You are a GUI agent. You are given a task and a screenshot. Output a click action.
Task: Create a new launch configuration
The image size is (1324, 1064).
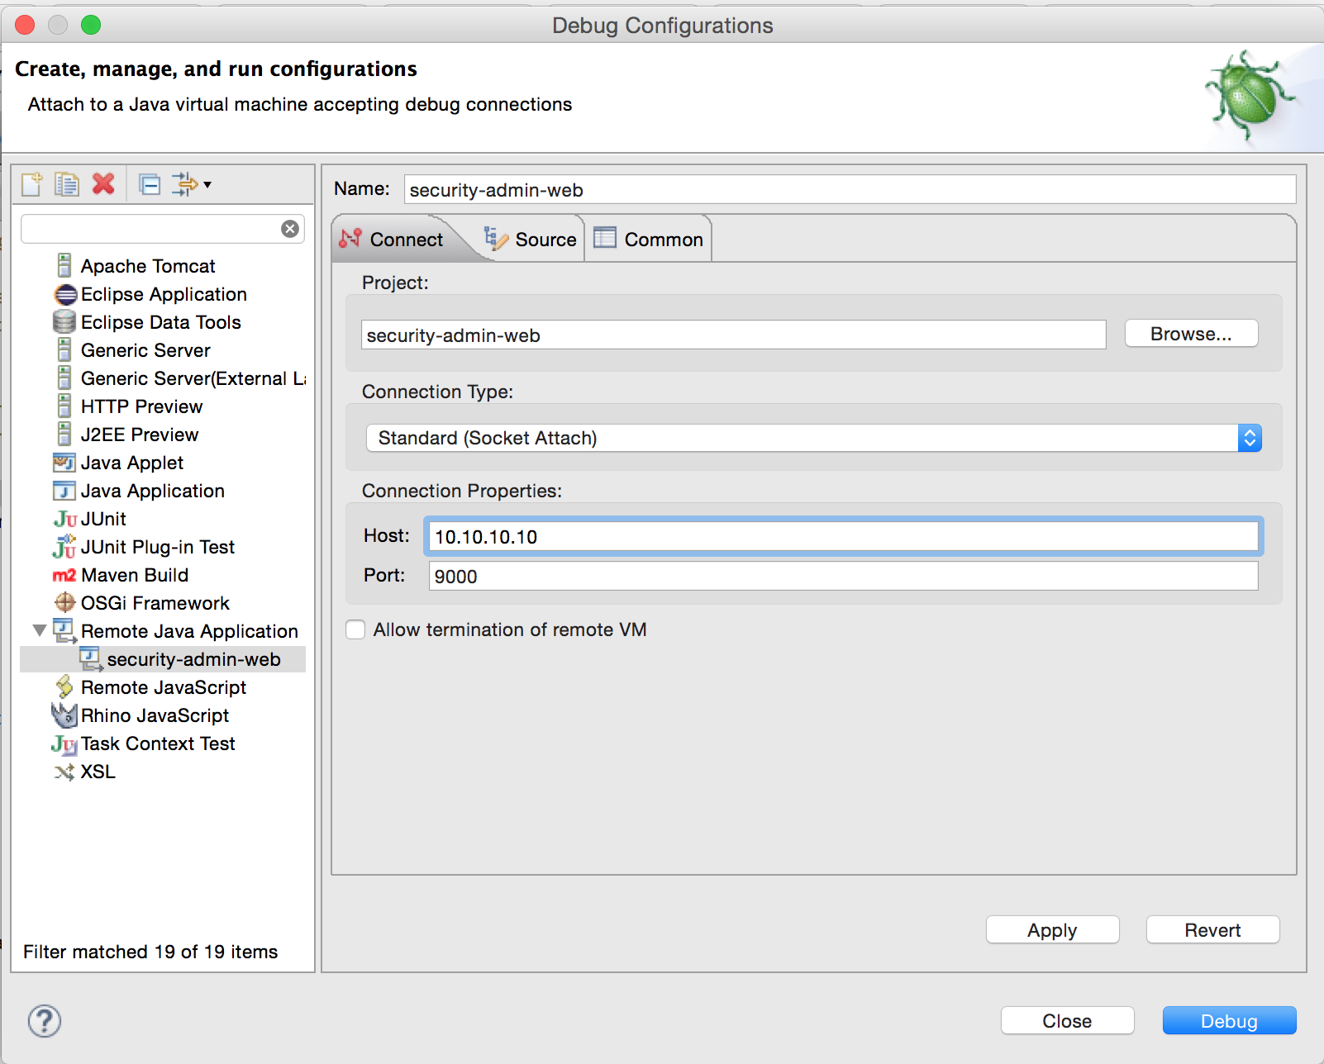pyautogui.click(x=31, y=183)
